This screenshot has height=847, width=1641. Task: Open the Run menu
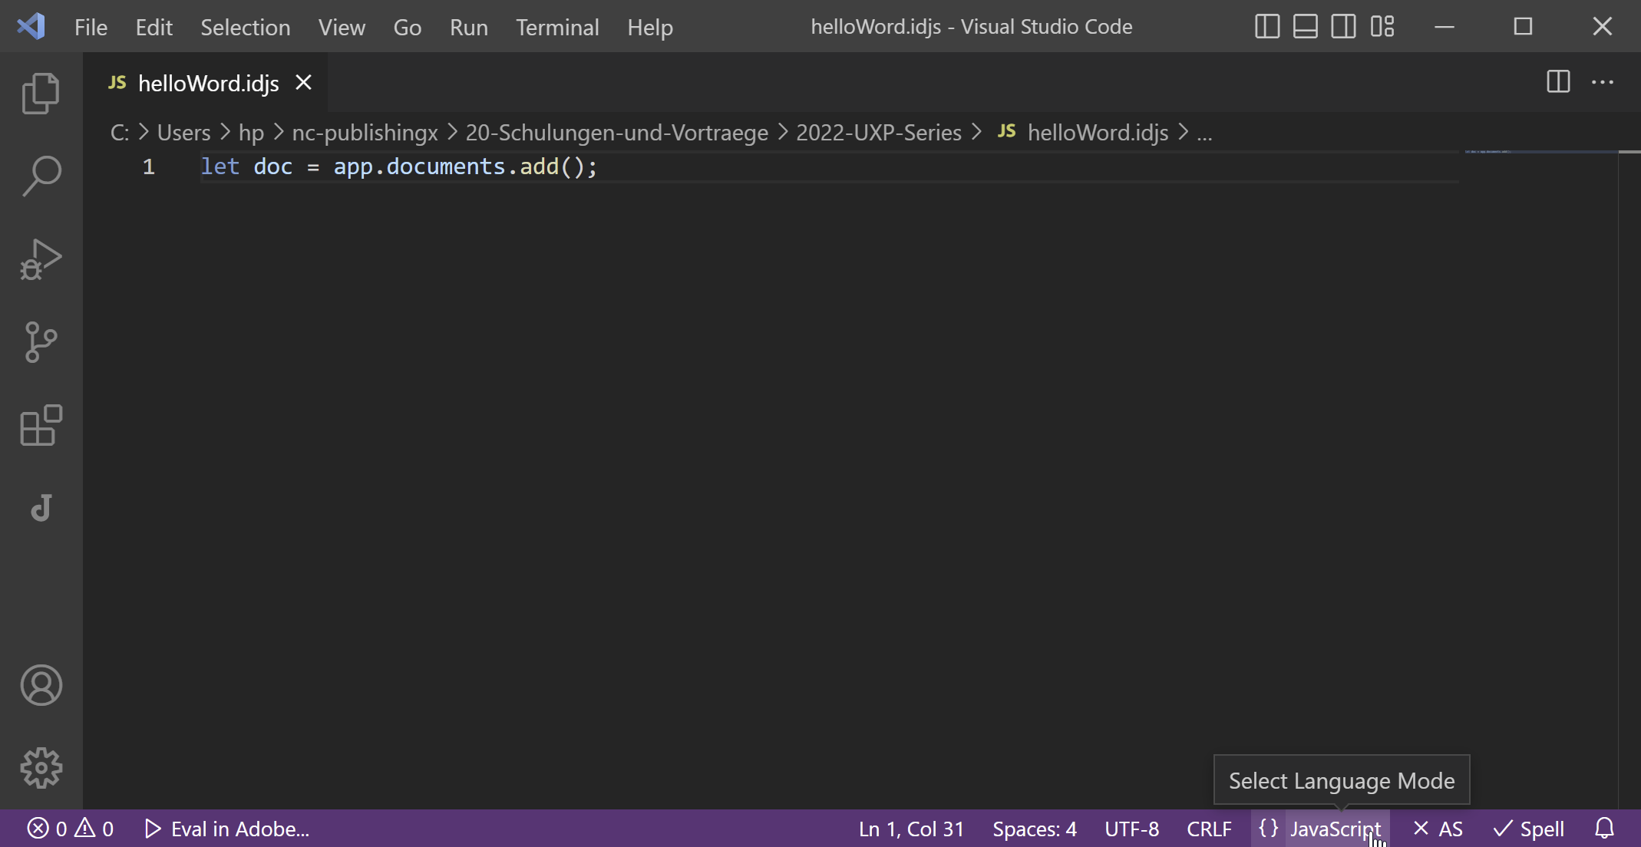(x=468, y=27)
